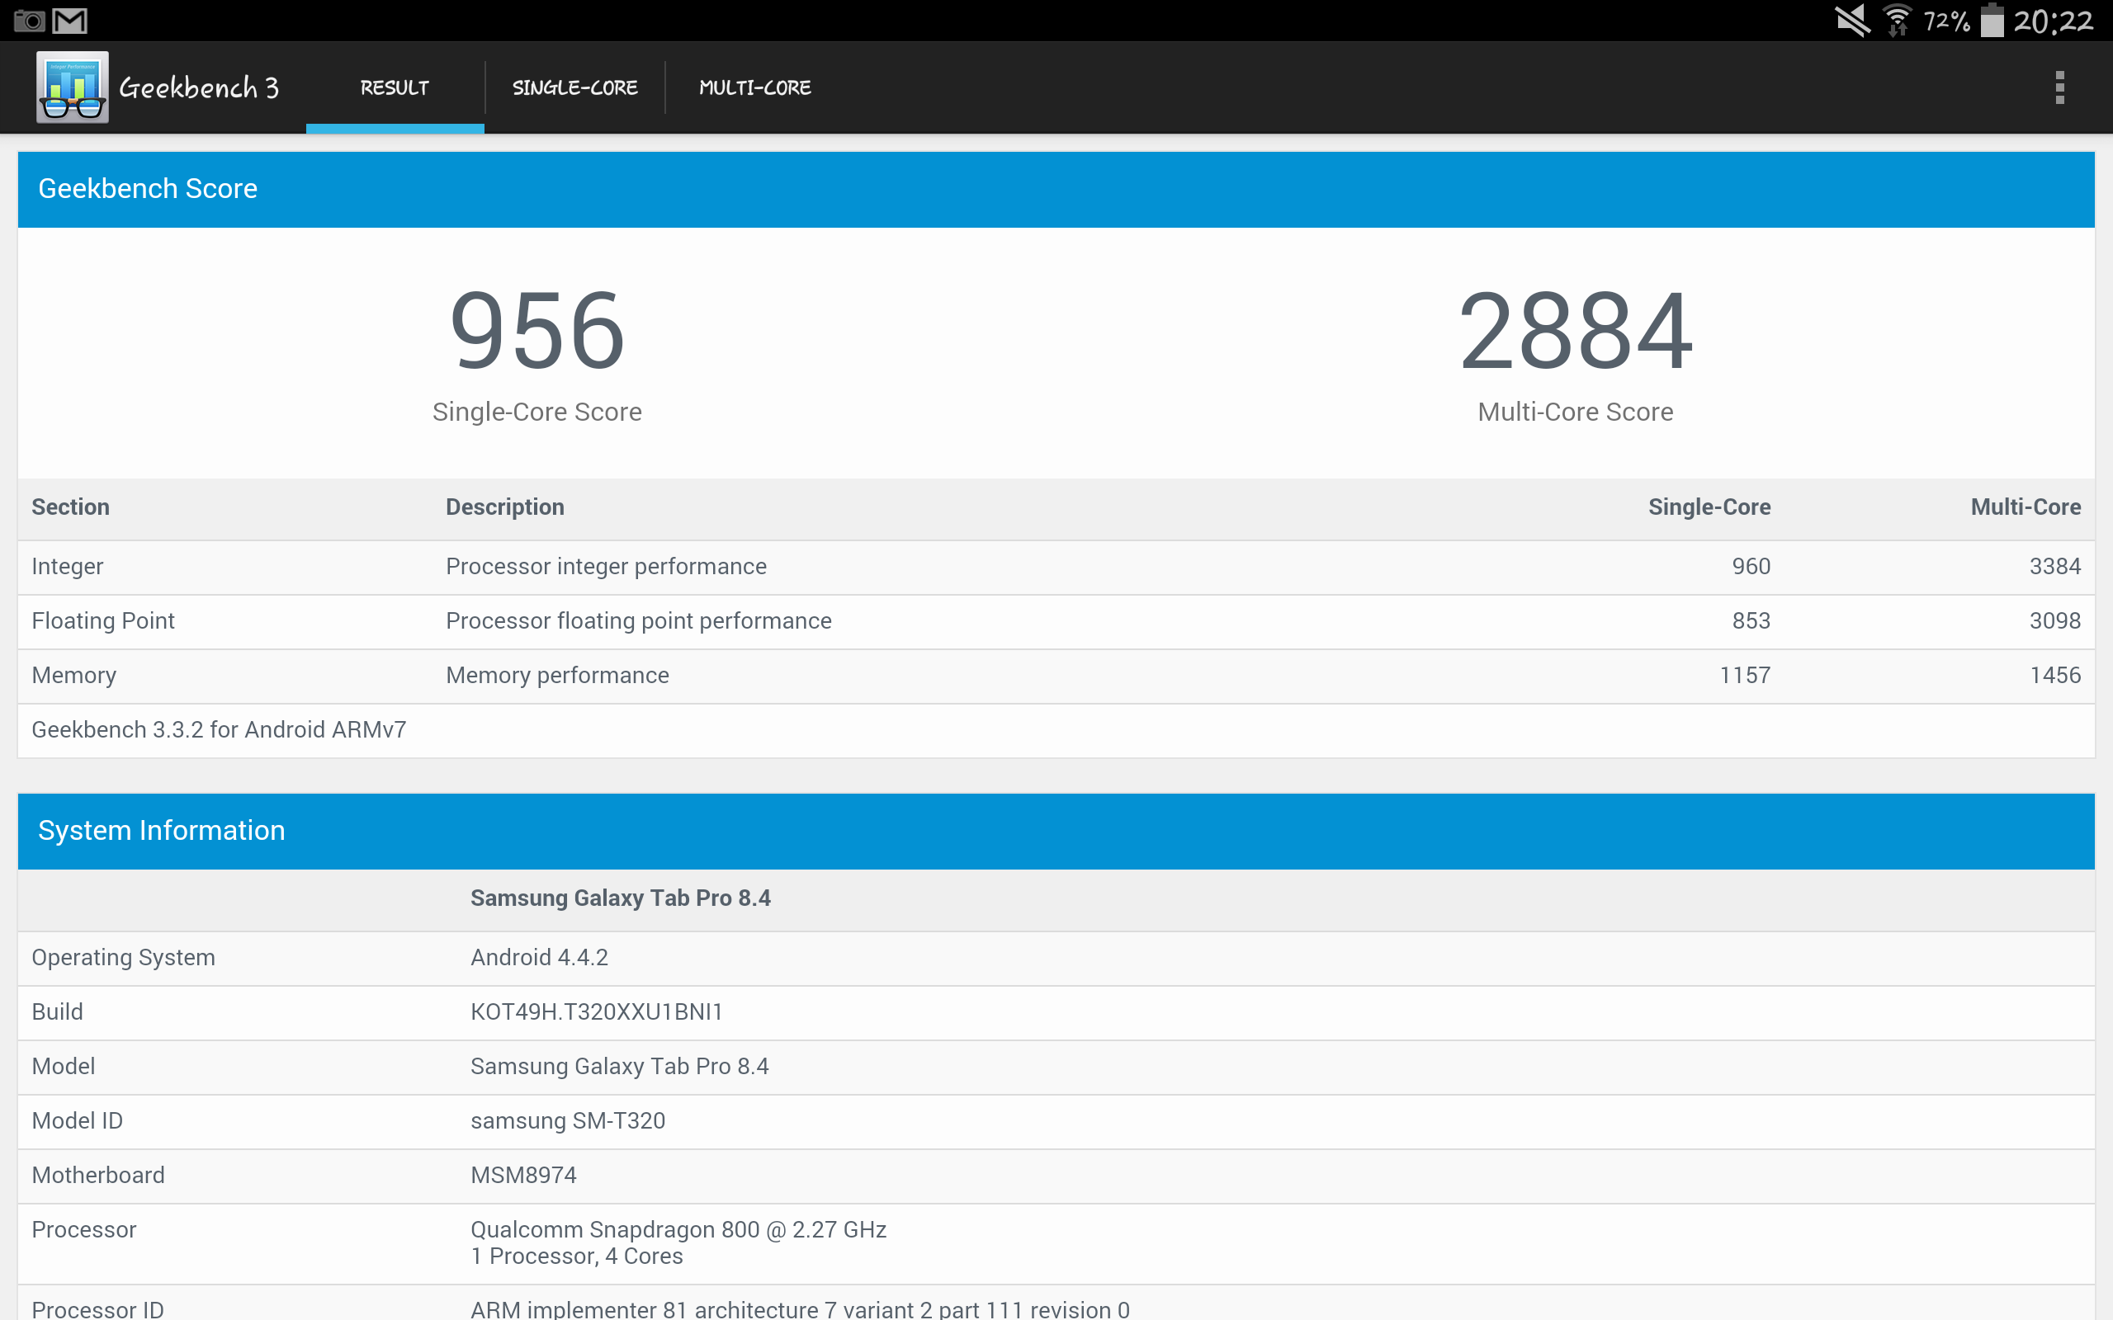The image size is (2113, 1320).
Task: Tap the System Information section header
Action: [1056, 831]
